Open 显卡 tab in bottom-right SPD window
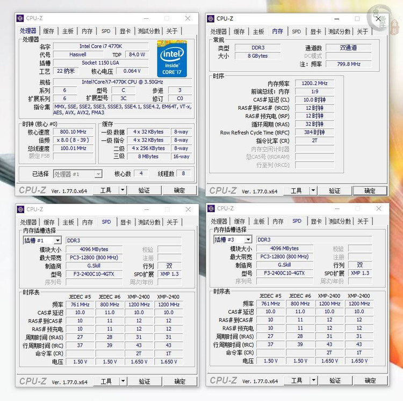This screenshot has width=403, height=401. pos(316,221)
